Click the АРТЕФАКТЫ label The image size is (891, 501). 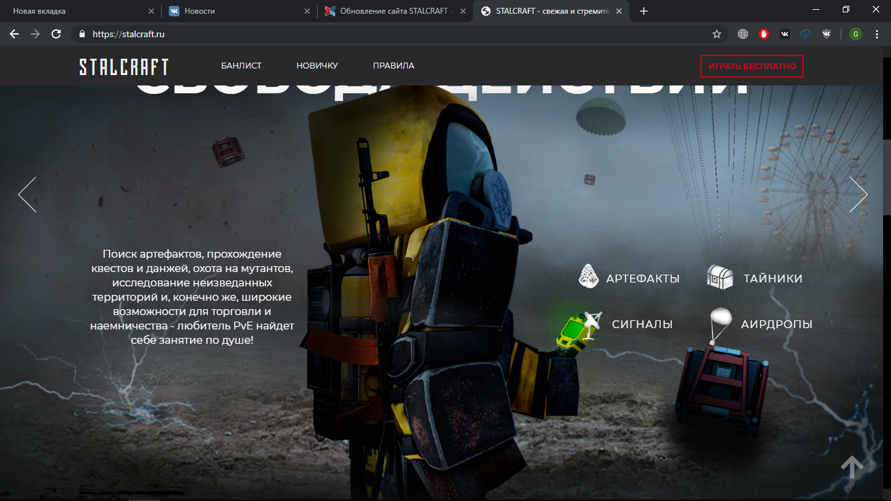642,279
